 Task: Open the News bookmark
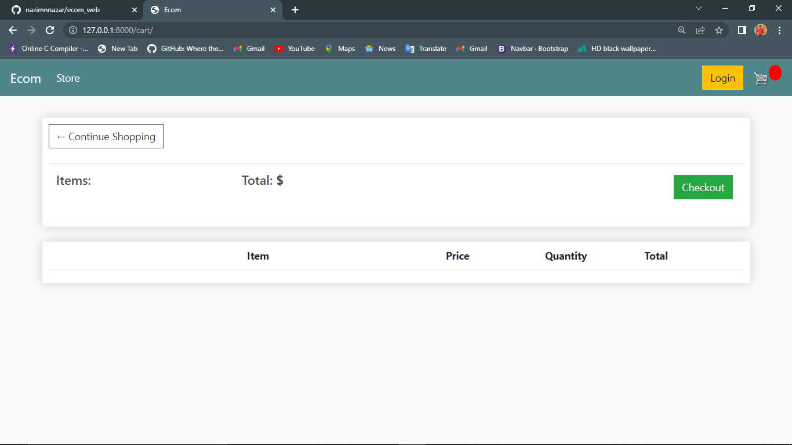tap(380, 49)
